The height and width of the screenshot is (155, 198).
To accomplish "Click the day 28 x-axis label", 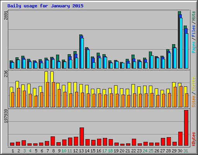I will tap(168, 151).
